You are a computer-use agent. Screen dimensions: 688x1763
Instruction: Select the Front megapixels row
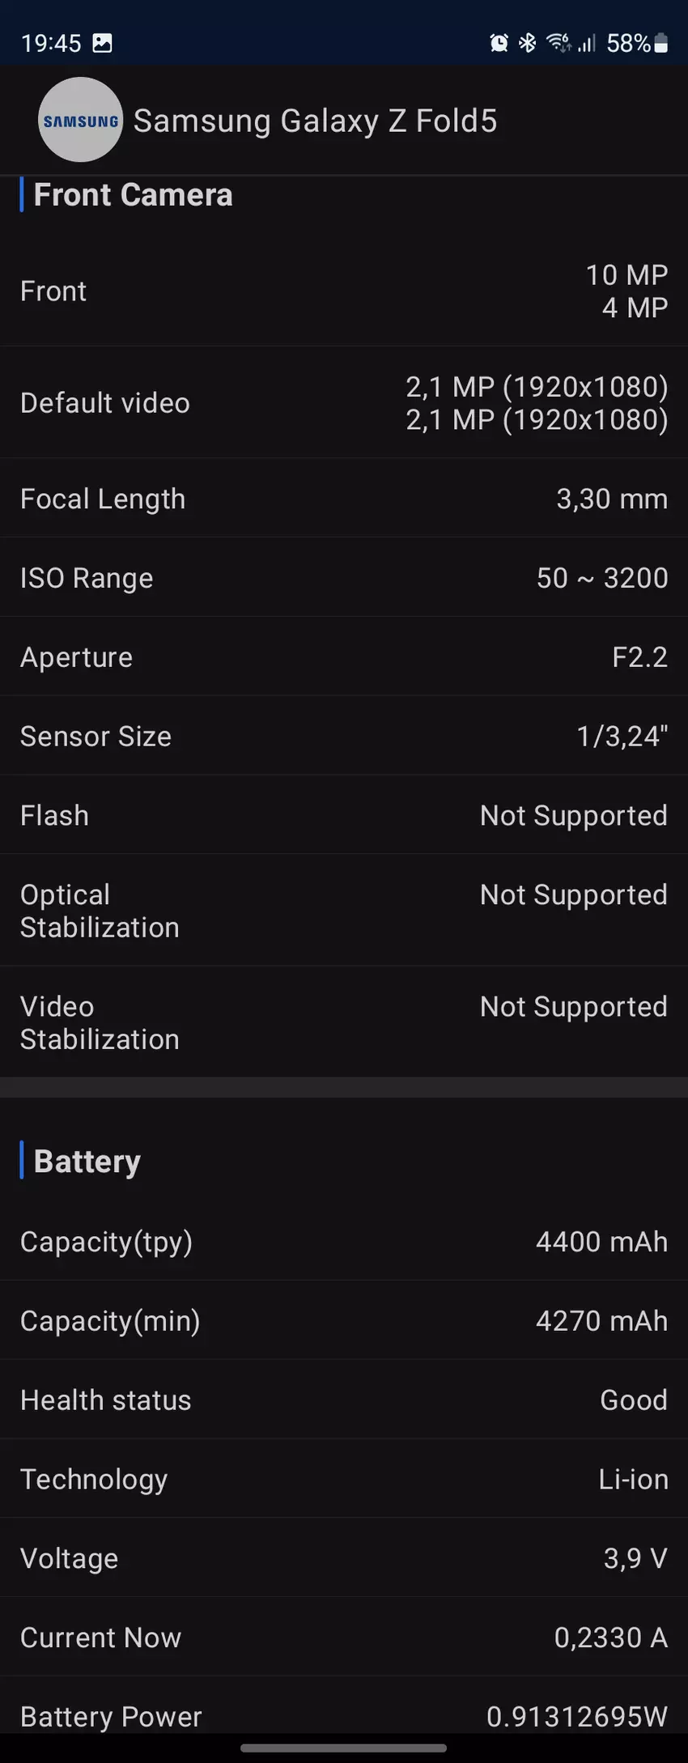(x=344, y=291)
